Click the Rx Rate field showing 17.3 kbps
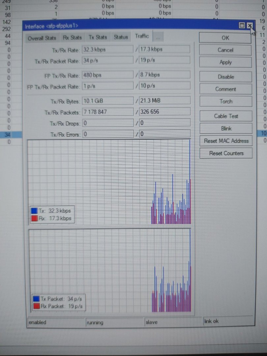This screenshot has width=267, height=356. pos(164,49)
